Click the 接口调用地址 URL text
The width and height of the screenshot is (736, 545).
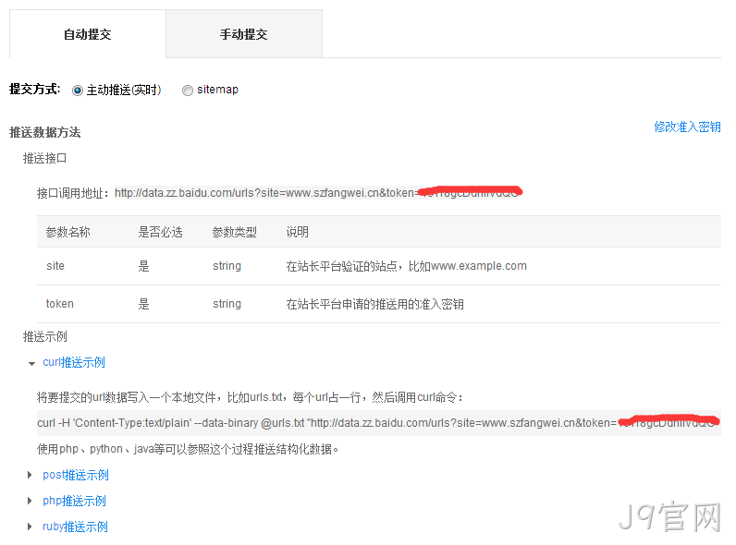pyautogui.click(x=318, y=193)
